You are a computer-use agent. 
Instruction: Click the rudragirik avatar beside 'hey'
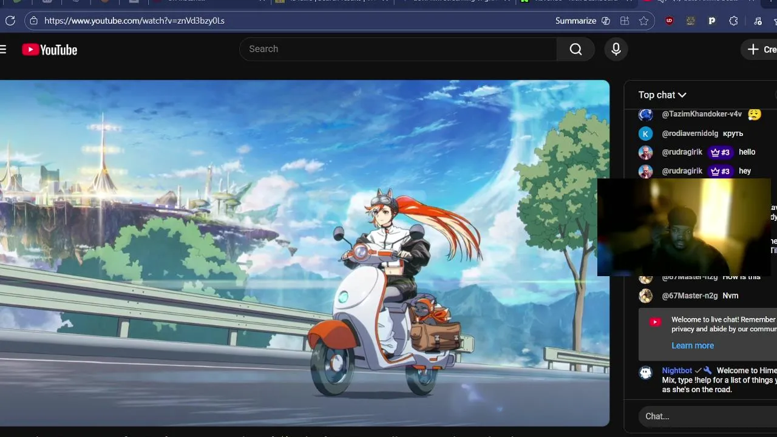[646, 171]
